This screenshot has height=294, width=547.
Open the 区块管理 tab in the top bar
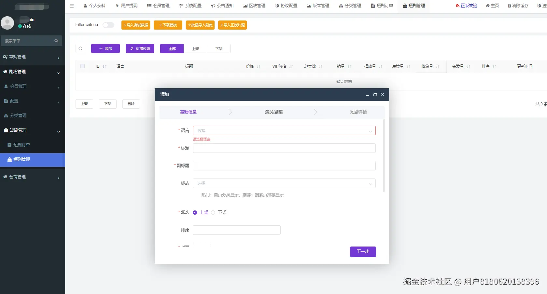(254, 6)
